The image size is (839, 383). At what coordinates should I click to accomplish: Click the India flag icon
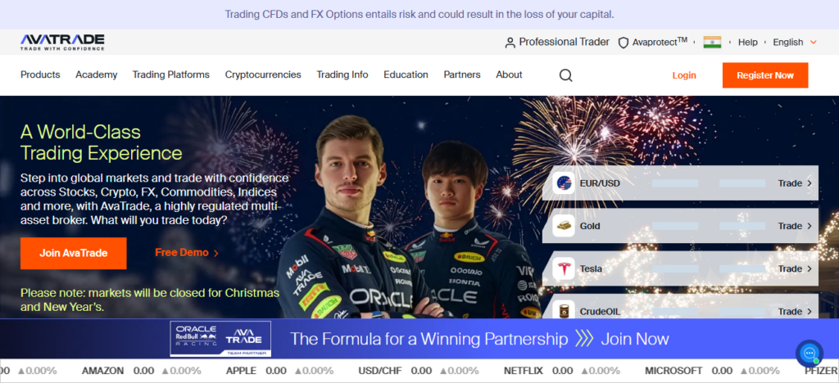712,43
